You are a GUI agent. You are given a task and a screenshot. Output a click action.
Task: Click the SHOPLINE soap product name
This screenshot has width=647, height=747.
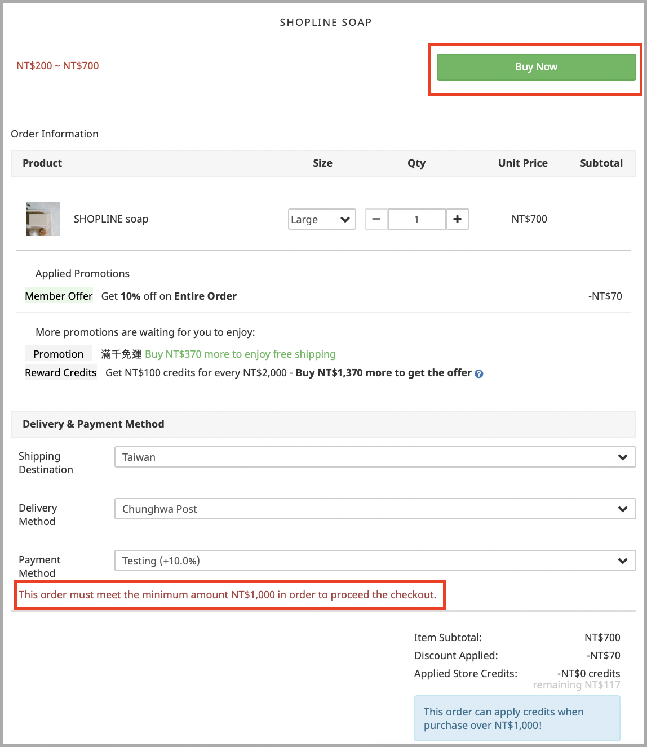111,219
